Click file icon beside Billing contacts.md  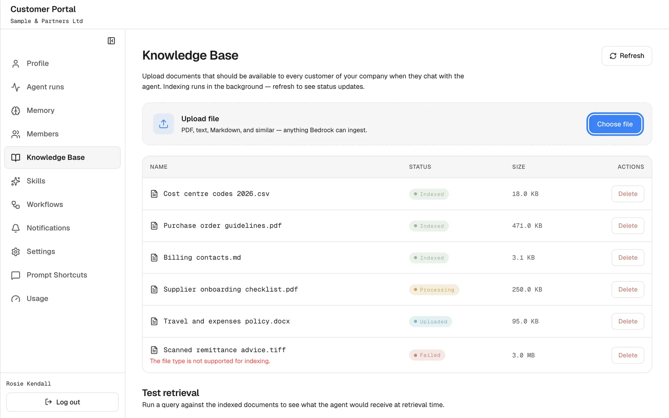[154, 258]
